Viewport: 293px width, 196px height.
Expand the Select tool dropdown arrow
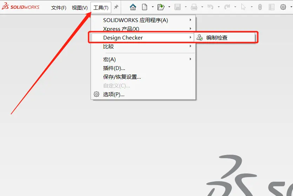point(252,7)
